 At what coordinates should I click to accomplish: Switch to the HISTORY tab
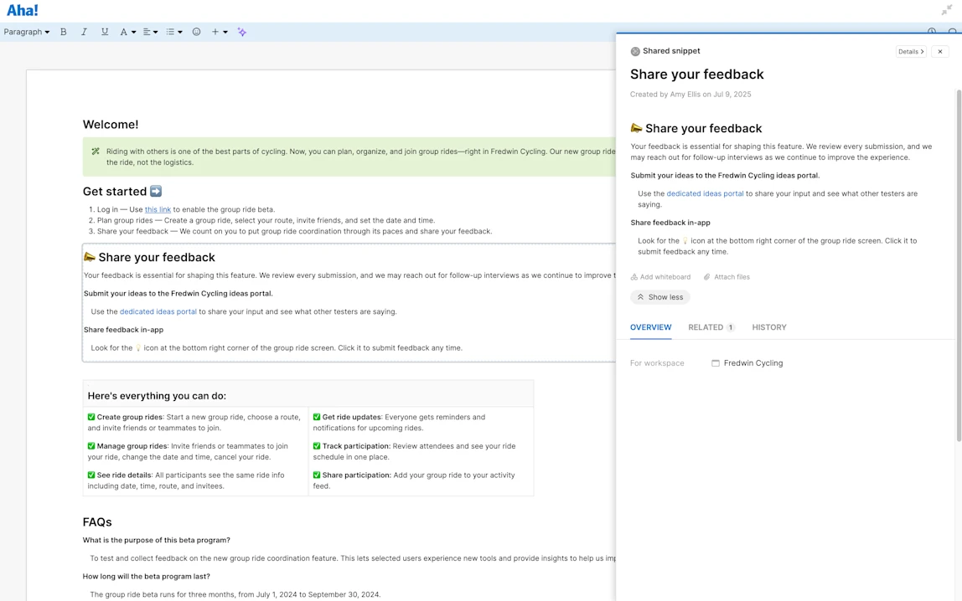769,327
